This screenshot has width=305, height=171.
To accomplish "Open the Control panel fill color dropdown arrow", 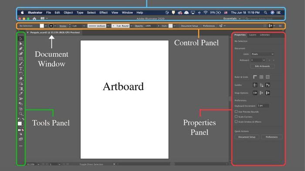I will click(46, 26).
